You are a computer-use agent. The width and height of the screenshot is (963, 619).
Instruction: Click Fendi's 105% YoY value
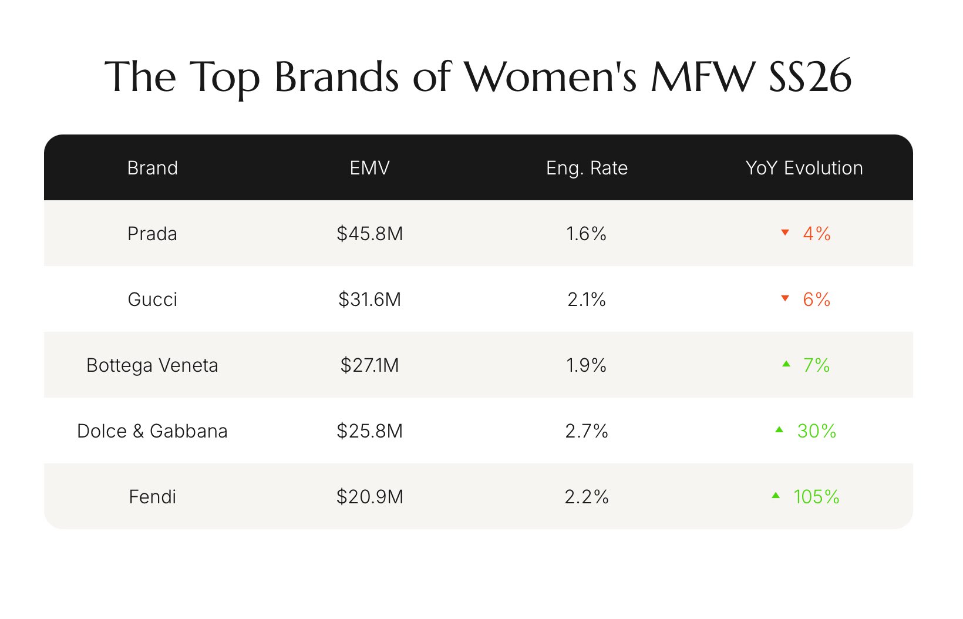[x=816, y=497]
